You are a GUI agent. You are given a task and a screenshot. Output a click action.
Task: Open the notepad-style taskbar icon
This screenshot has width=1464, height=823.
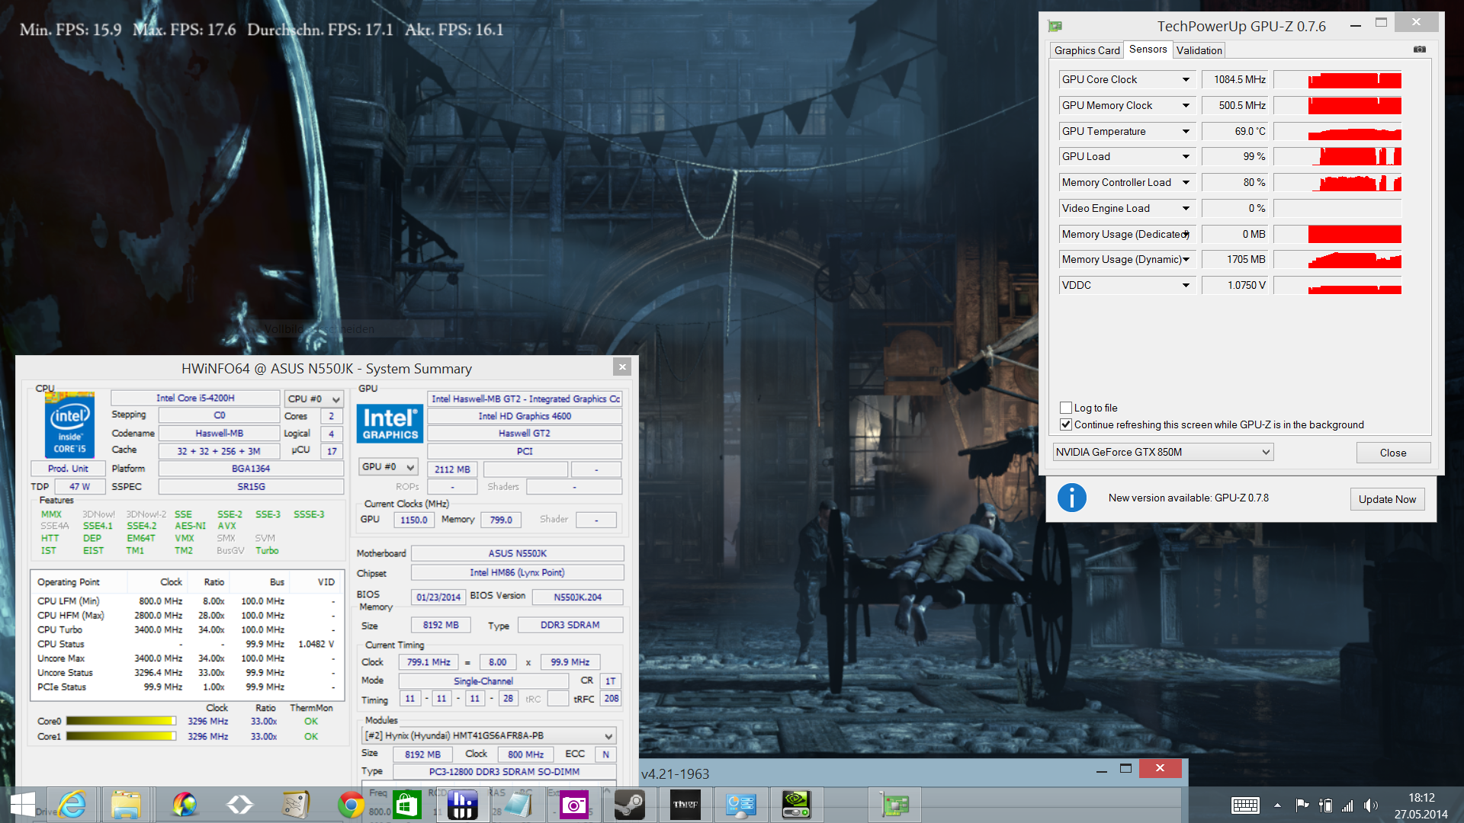(518, 805)
